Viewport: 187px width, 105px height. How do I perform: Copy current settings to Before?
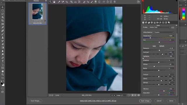pyautogui.click(x=136, y=95)
